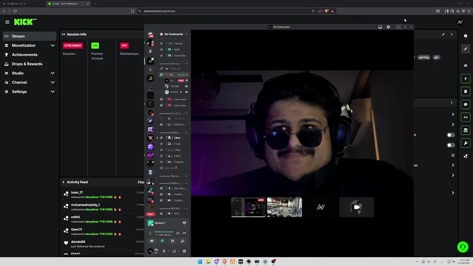Open the wrench tools icon in right rail
This screenshot has height=266, width=473.
(x=466, y=143)
